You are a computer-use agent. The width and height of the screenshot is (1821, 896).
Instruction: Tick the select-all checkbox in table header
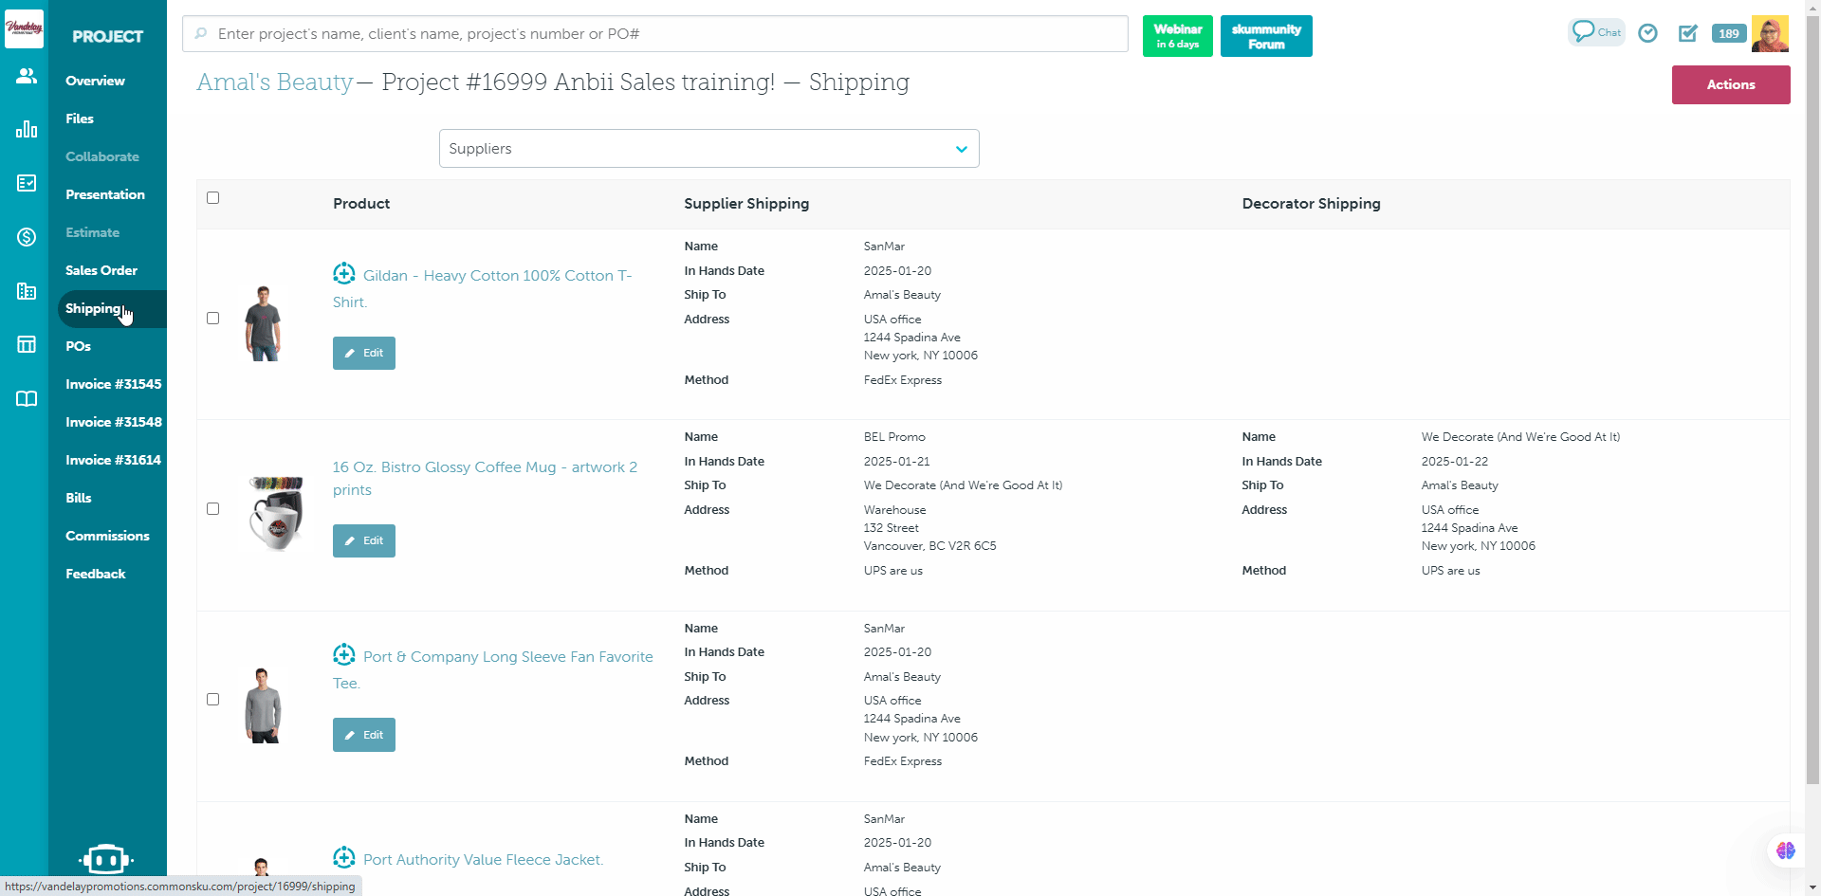(x=213, y=198)
